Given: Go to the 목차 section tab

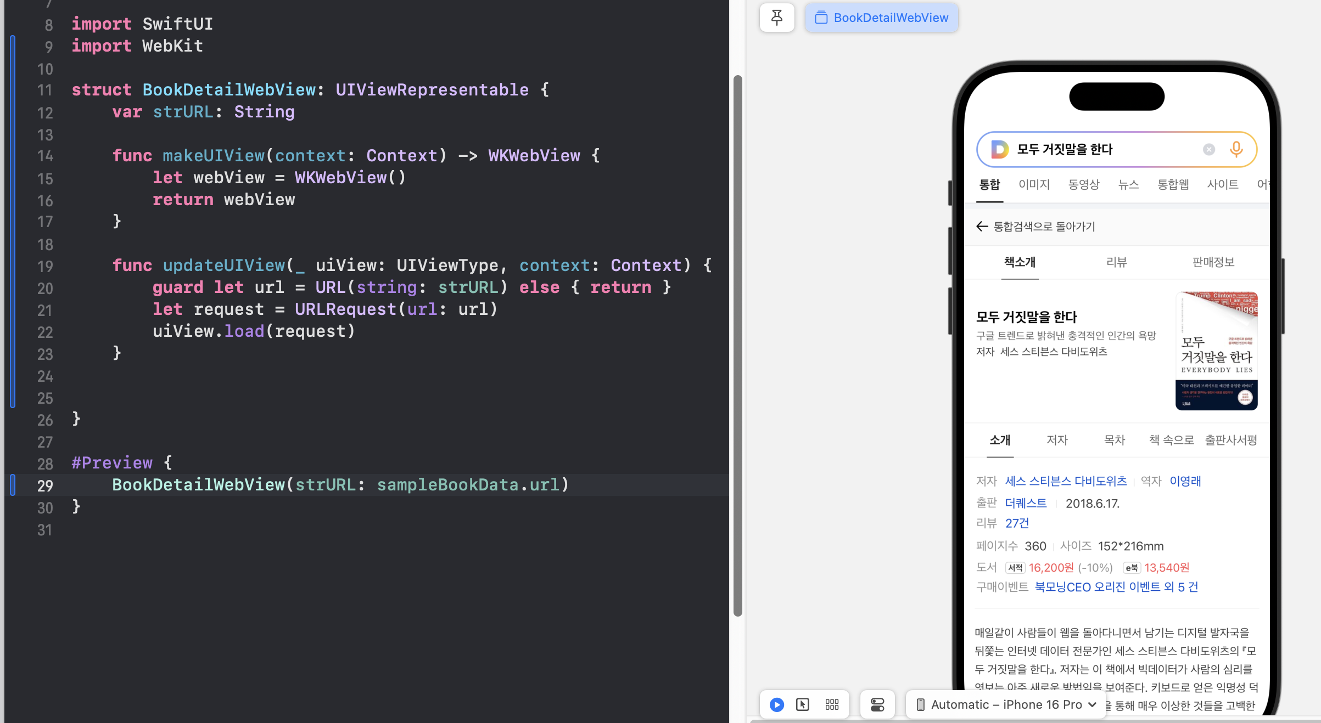Looking at the screenshot, I should [1114, 440].
